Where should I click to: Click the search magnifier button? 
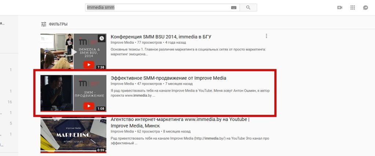click(x=248, y=7)
